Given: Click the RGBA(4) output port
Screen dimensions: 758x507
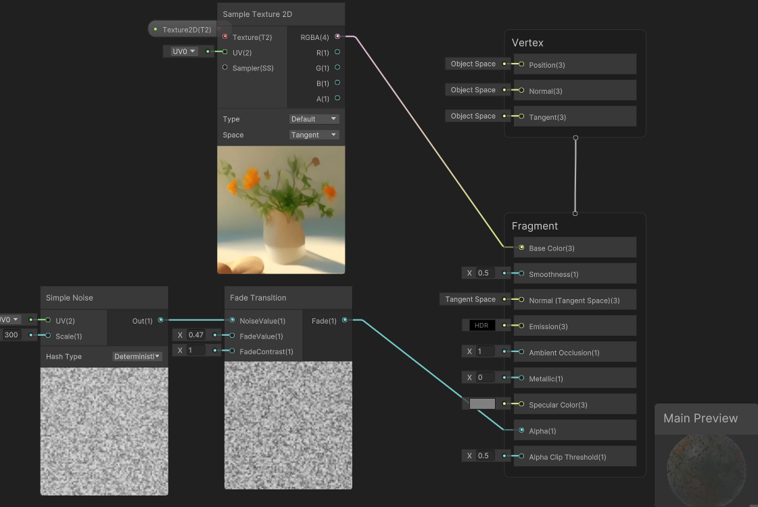Looking at the screenshot, I should click(x=337, y=37).
